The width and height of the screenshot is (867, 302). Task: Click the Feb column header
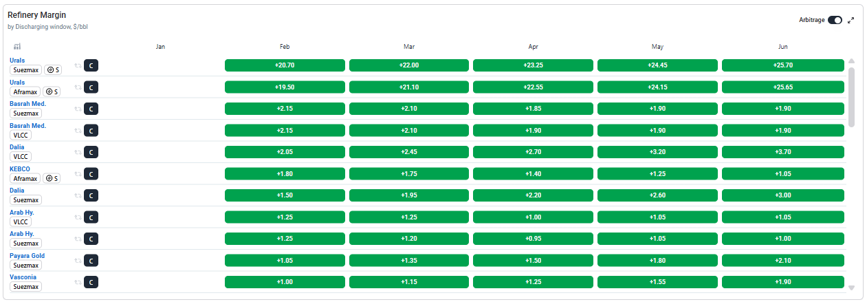pyautogui.click(x=285, y=47)
